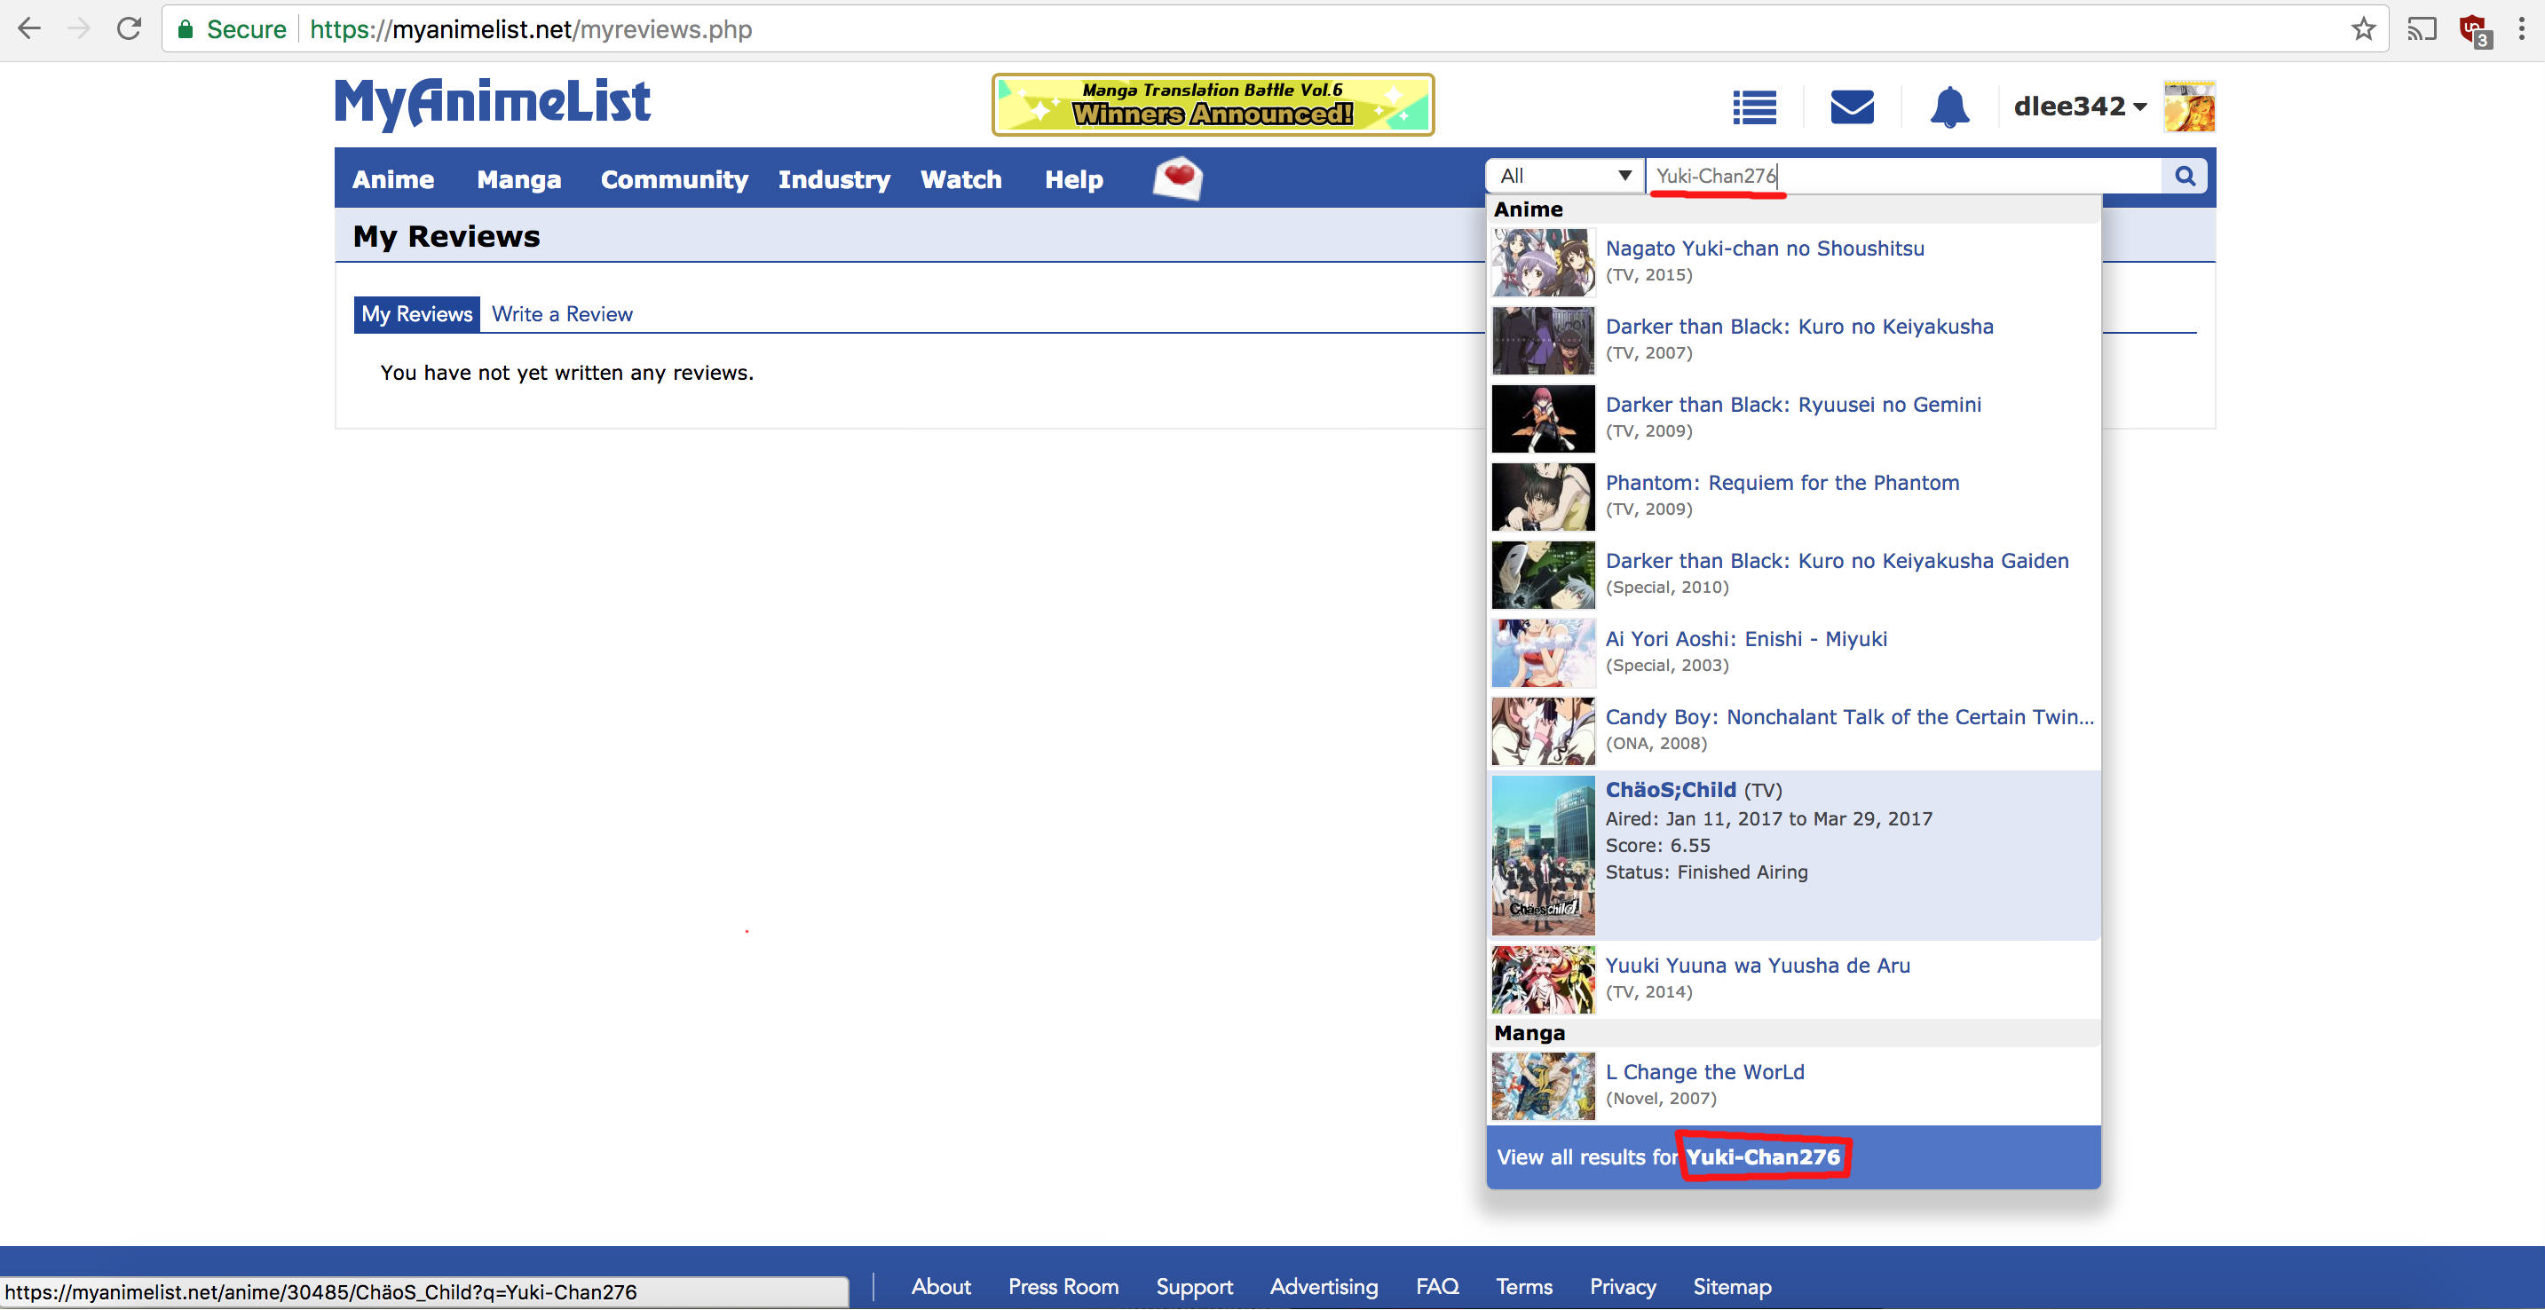The image size is (2545, 1310).
Task: Open the ChäoS;Child (TV) title link
Action: (1671, 789)
